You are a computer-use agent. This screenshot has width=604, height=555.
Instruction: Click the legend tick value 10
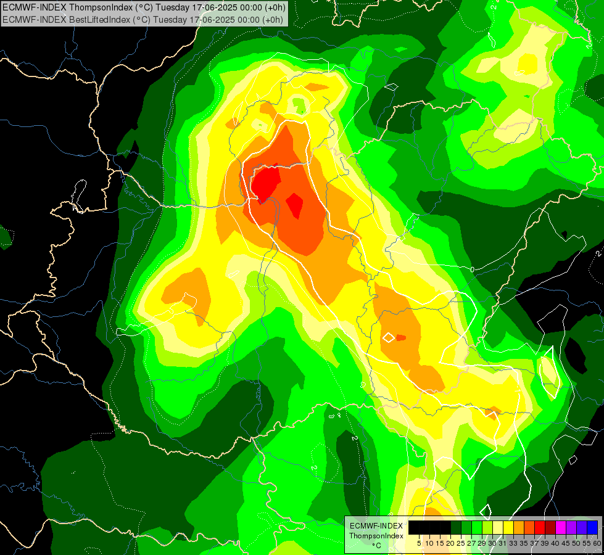pyautogui.click(x=429, y=543)
